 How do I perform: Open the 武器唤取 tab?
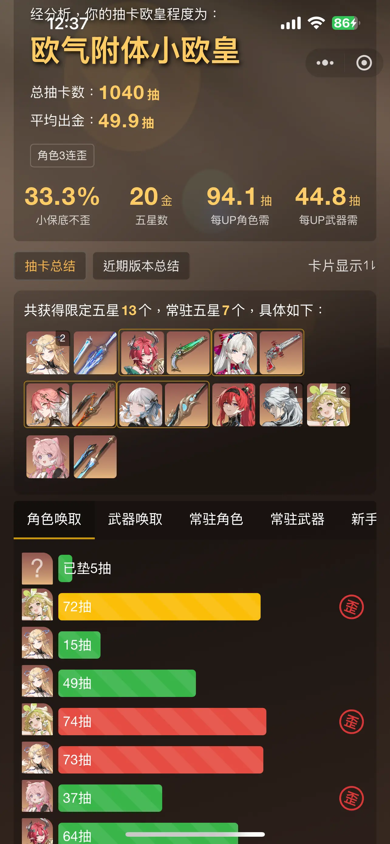(135, 519)
